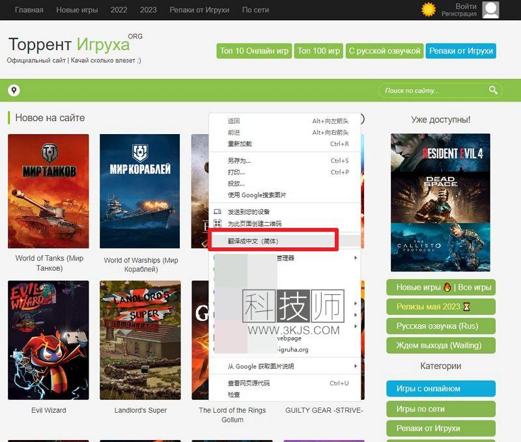
Task: Click the Evil Wizard title link
Action: pos(48,410)
